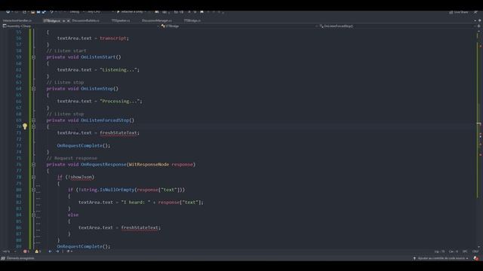Click line number 64 in the gutter
The height and width of the screenshot is (271, 483).
point(18,89)
